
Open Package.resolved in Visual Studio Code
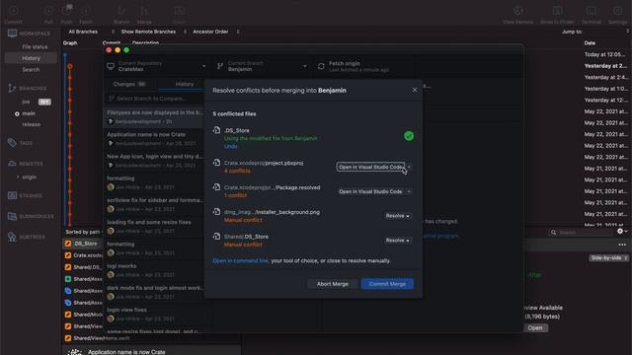[x=370, y=191]
